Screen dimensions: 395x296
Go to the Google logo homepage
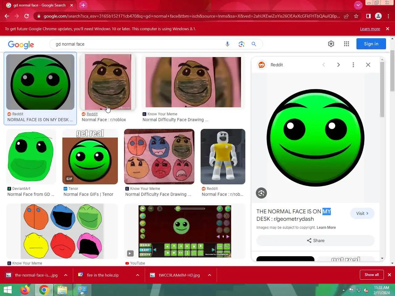click(21, 45)
